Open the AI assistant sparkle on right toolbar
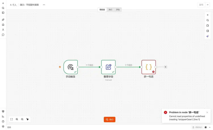The width and height of the screenshot is (213, 130). tap(208, 36)
